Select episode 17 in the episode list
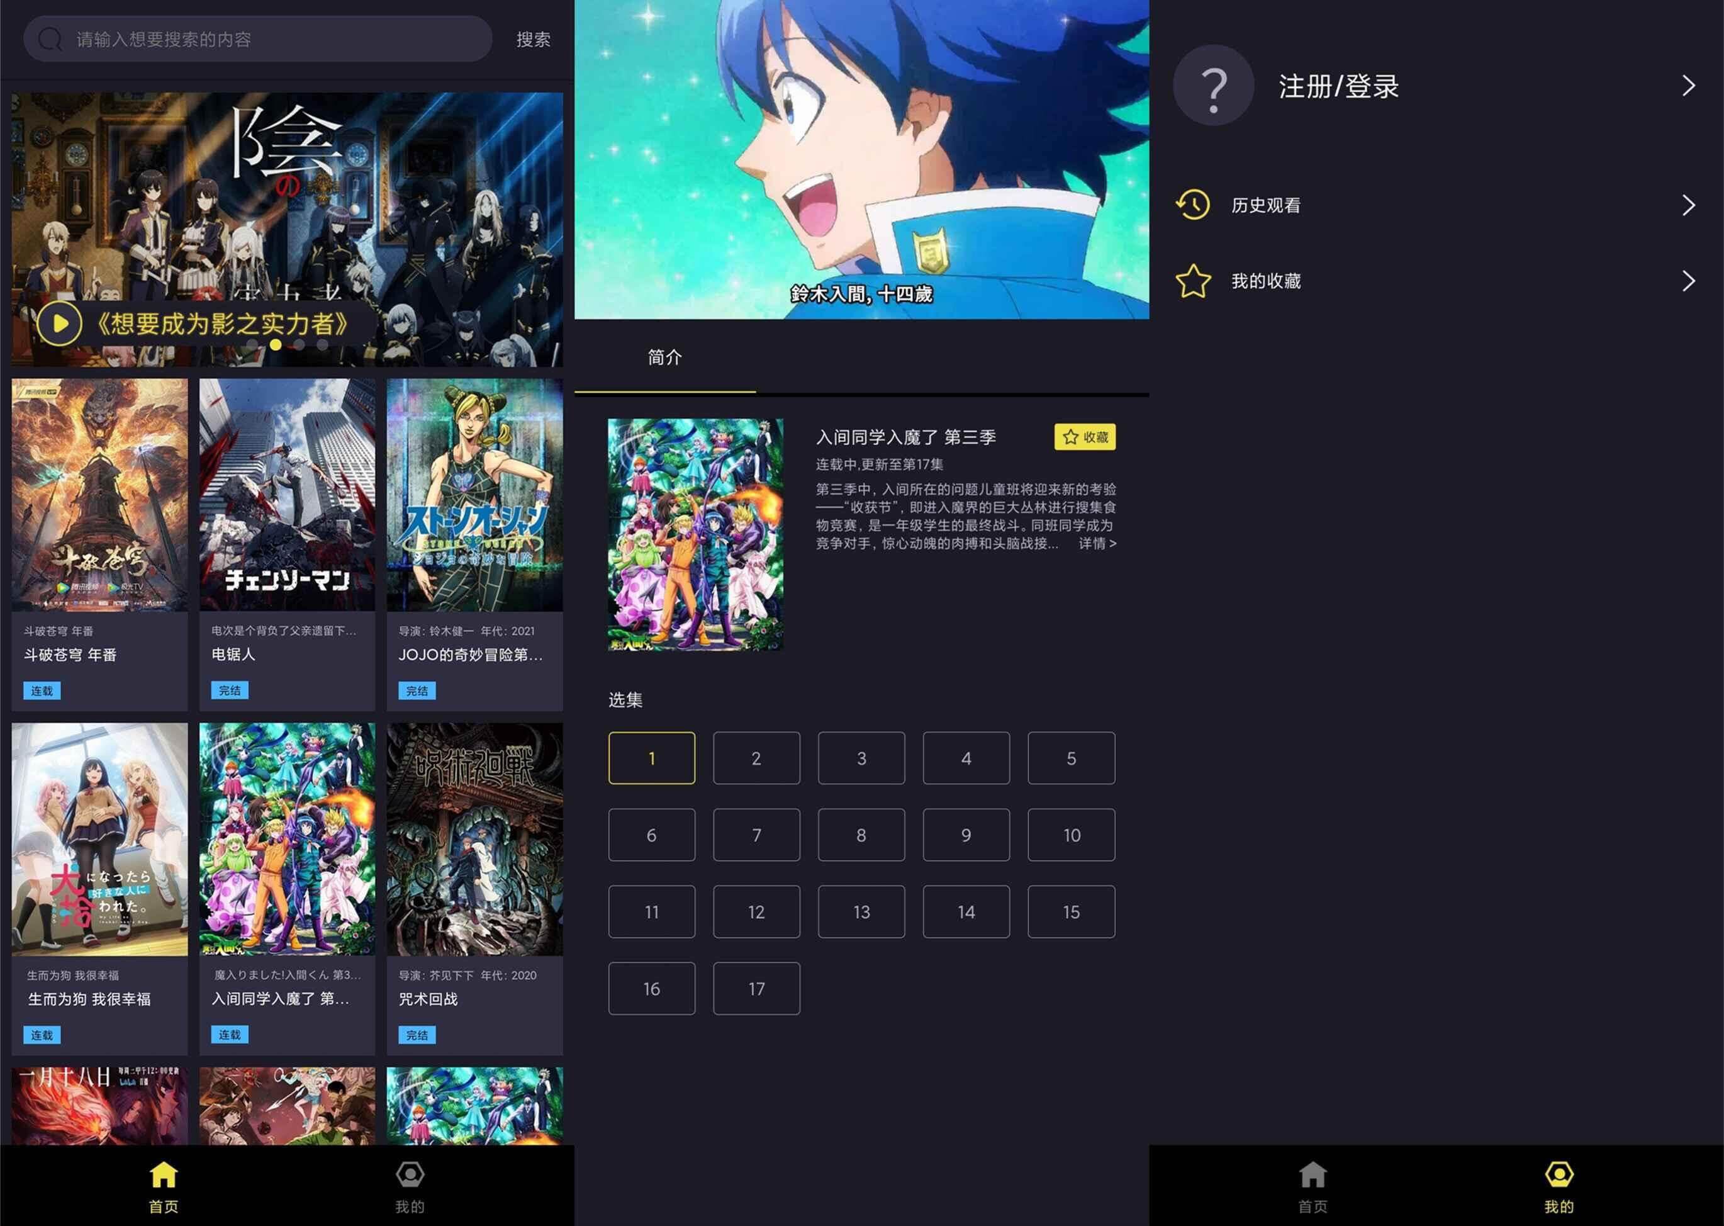Image resolution: width=1724 pixels, height=1226 pixels. coord(756,988)
